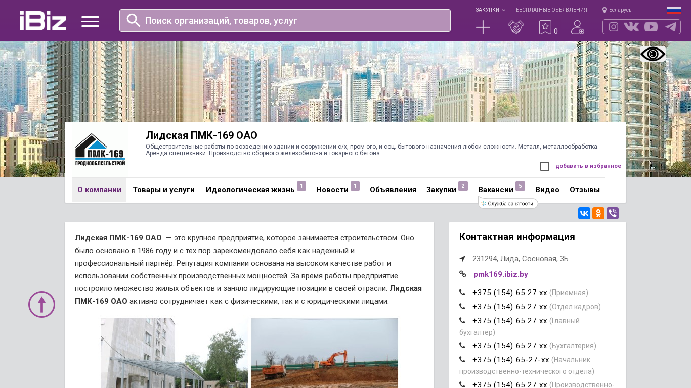691x388 pixels.
Task: Switch language via Russian flag icon
Action: (x=674, y=10)
